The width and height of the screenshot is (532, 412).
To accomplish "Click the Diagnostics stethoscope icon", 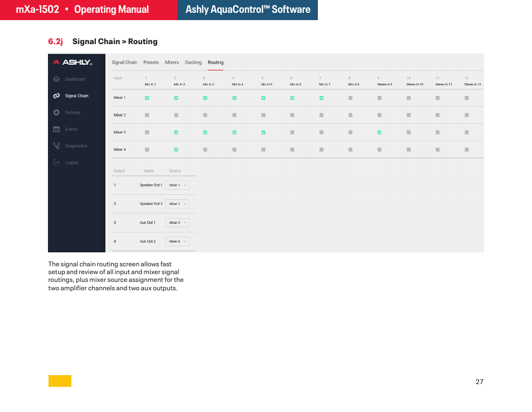I will point(57,146).
